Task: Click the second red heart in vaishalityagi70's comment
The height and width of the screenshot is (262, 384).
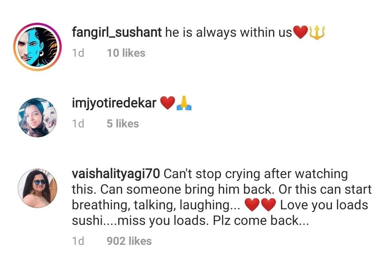Action: (268, 205)
